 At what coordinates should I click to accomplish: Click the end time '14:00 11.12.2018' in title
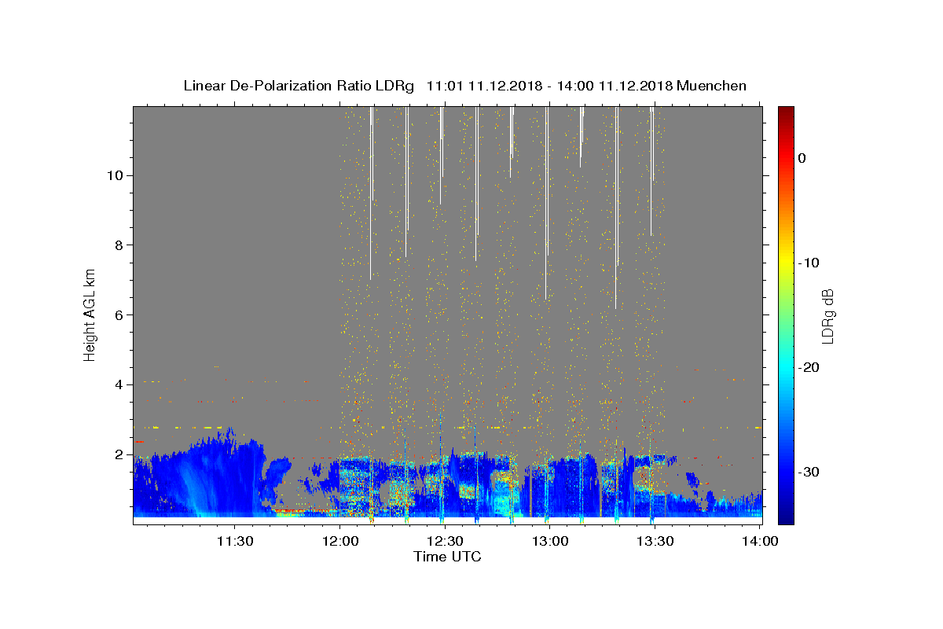[615, 86]
